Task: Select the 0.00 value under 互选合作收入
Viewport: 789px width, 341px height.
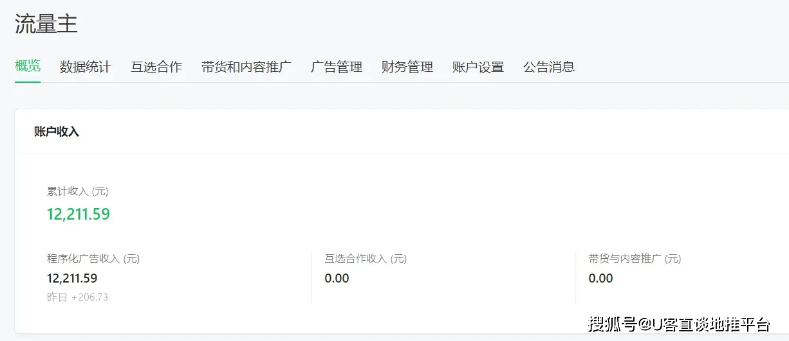Action: click(x=337, y=278)
